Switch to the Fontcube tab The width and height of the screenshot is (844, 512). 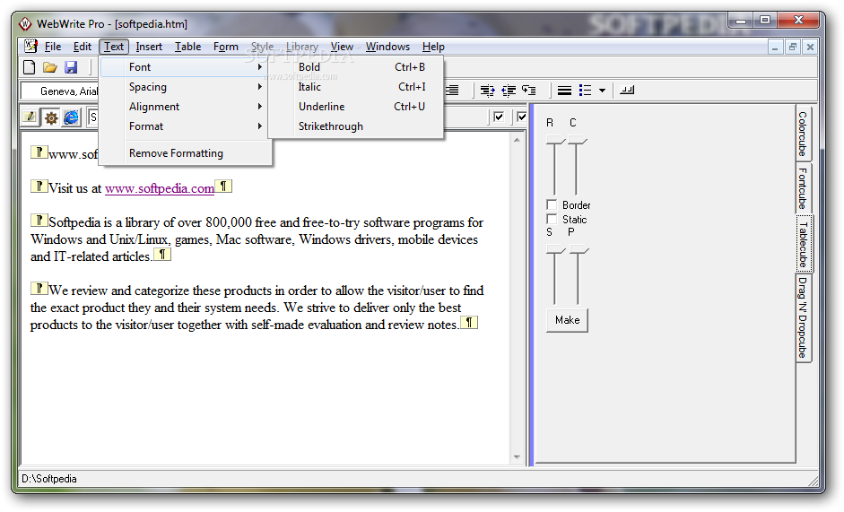click(x=803, y=188)
